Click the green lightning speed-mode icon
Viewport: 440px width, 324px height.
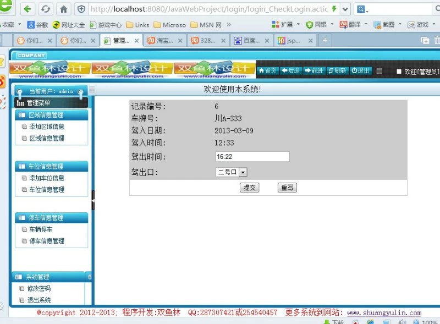[334, 9]
